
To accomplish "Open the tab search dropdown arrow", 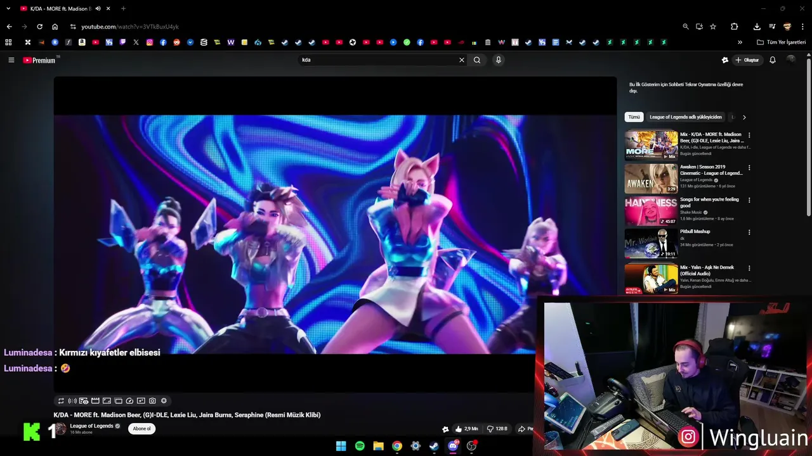I will click(x=8, y=9).
